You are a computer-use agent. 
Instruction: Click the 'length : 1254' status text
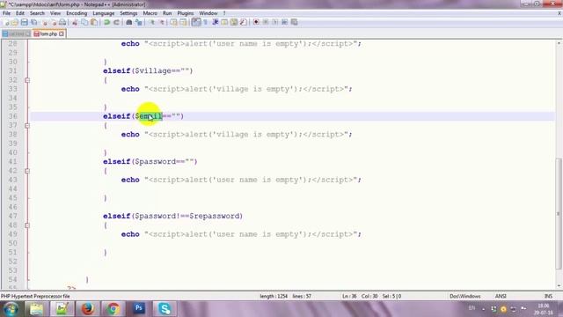tap(274, 296)
